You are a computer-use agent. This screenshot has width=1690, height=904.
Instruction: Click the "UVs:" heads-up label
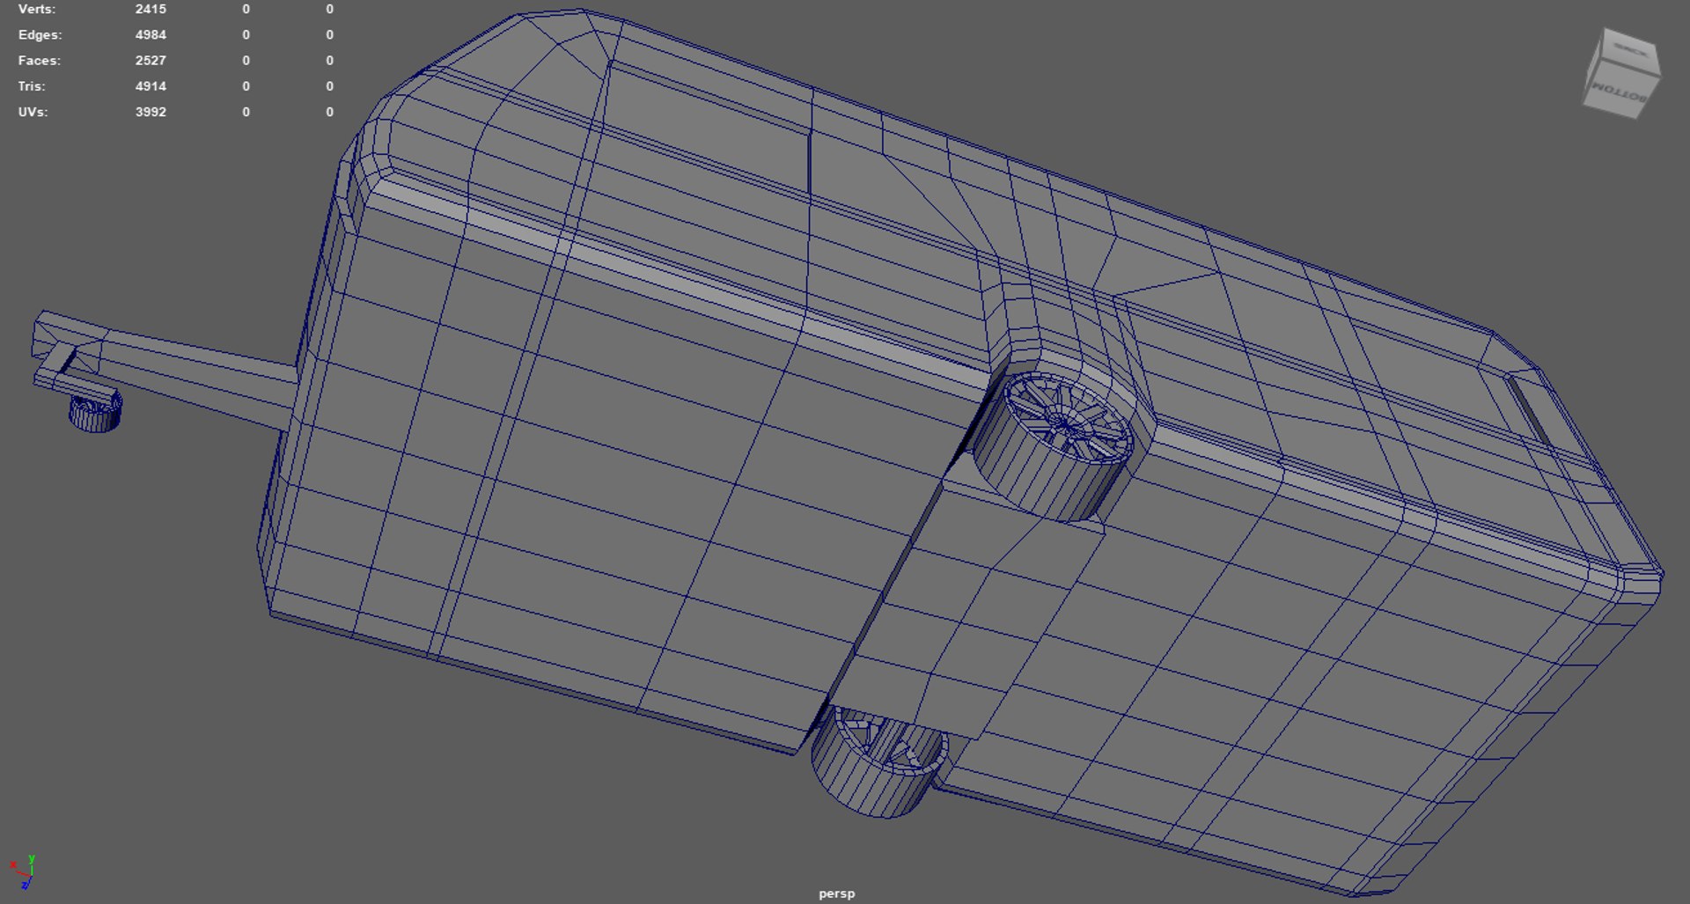tap(33, 112)
